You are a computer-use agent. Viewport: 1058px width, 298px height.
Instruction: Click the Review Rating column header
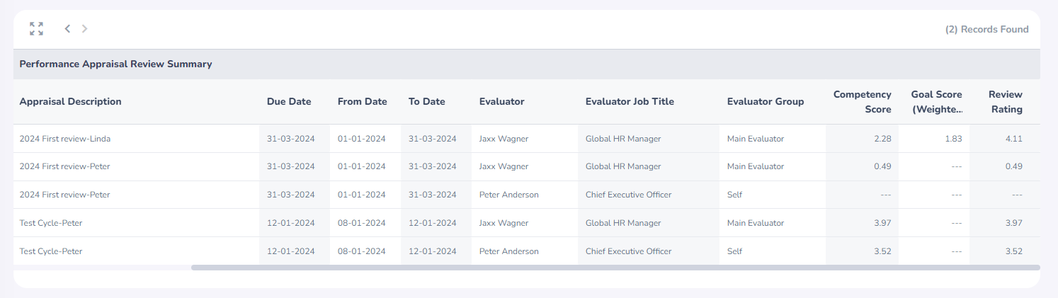[x=1006, y=101]
